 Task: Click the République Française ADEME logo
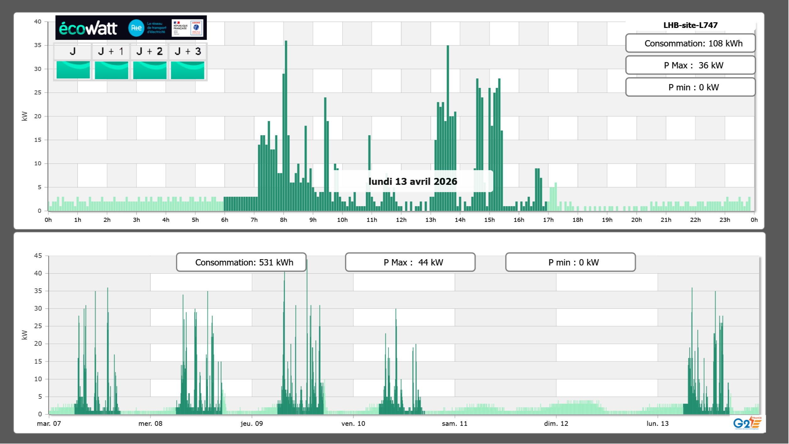pyautogui.click(x=187, y=28)
